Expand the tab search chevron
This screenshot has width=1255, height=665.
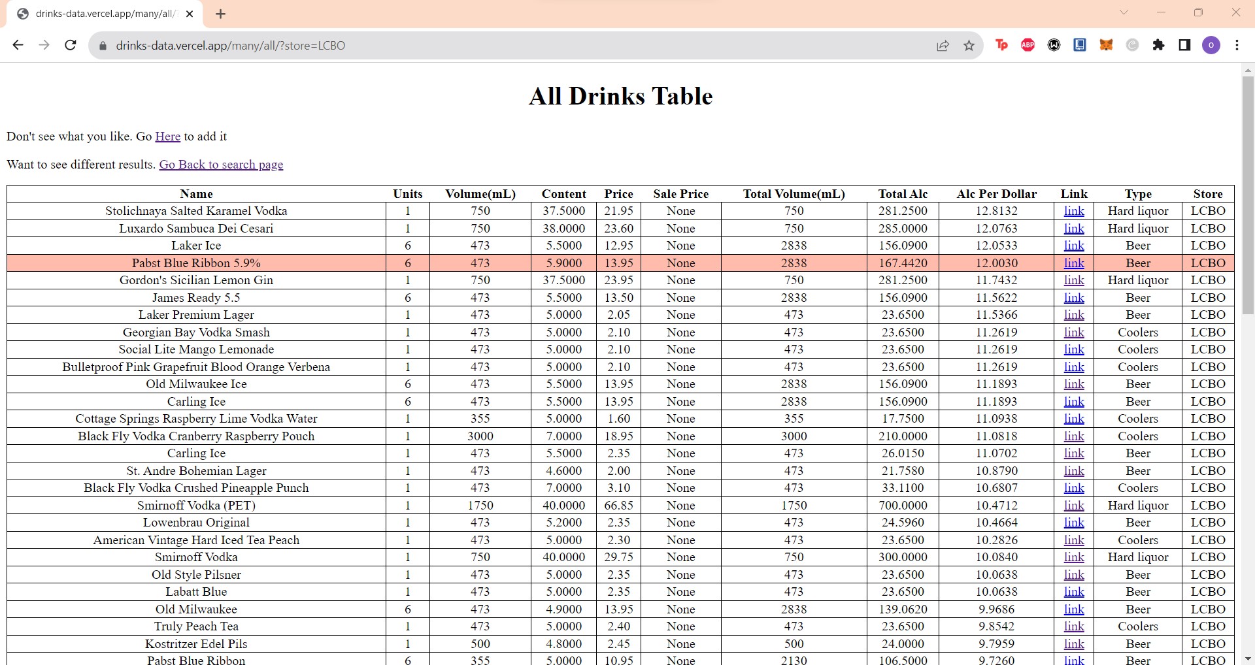coord(1124,12)
